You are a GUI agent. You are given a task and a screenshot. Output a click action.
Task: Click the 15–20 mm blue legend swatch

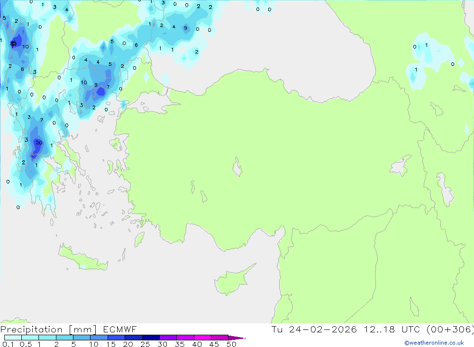116,338
